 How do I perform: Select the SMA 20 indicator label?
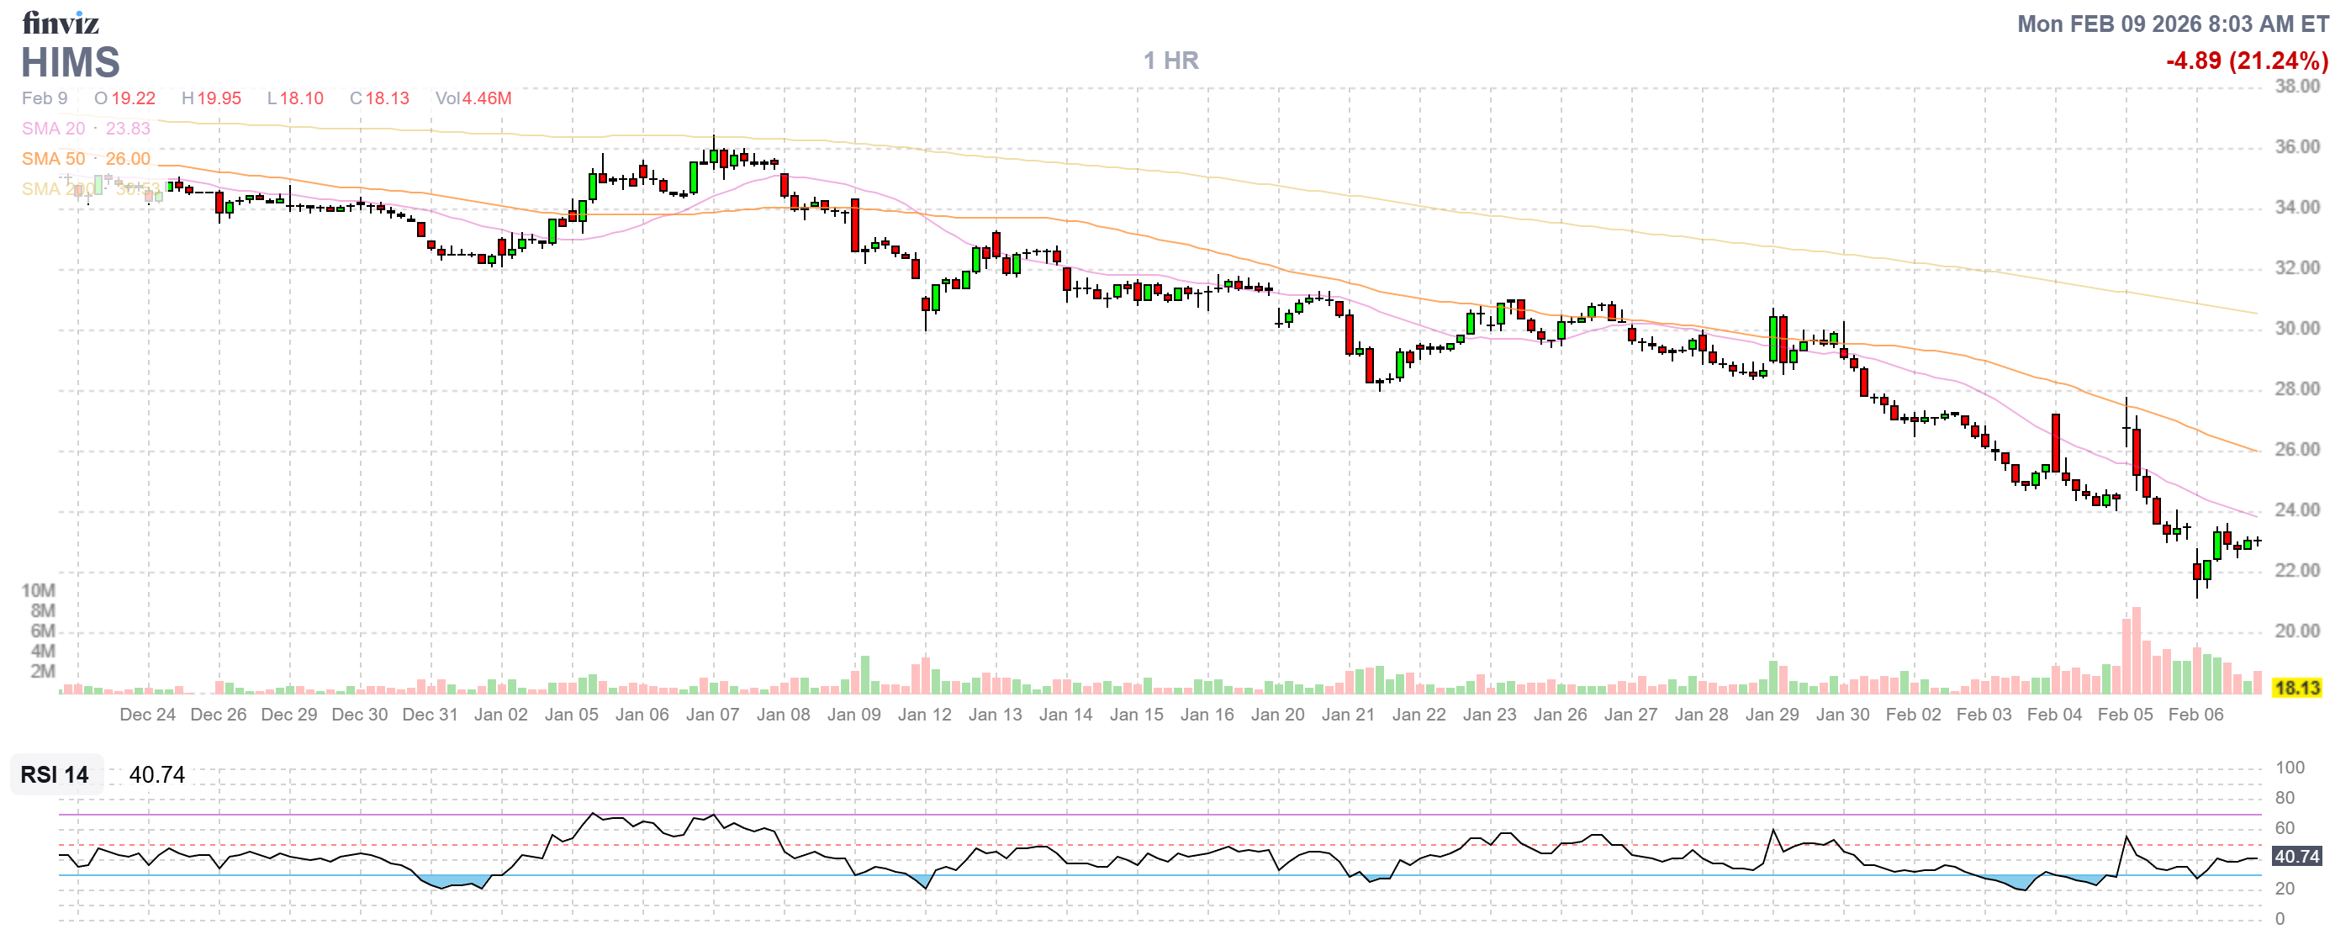pyautogui.click(x=53, y=129)
